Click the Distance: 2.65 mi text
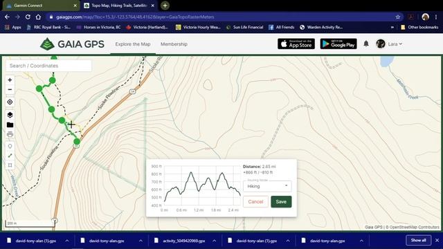The image size is (443, 249). [x=259, y=167]
